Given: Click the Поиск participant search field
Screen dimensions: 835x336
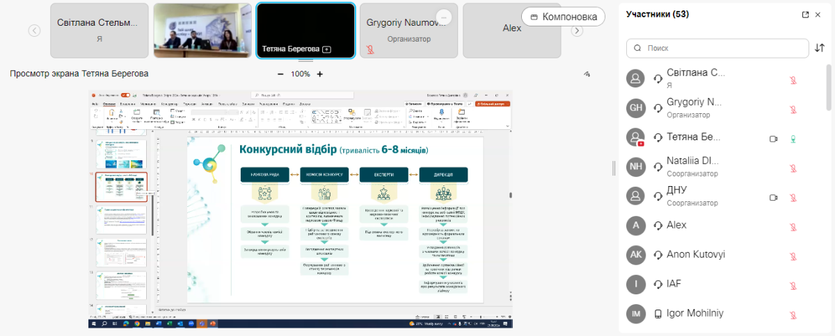Looking at the screenshot, I should click(717, 48).
